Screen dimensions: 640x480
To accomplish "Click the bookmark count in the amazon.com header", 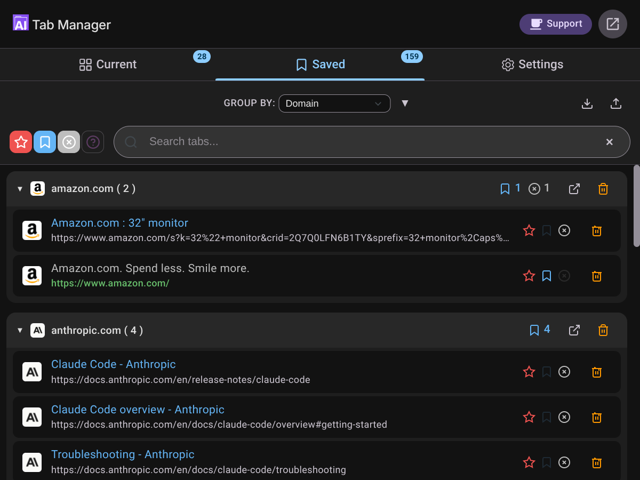I will [x=510, y=188].
